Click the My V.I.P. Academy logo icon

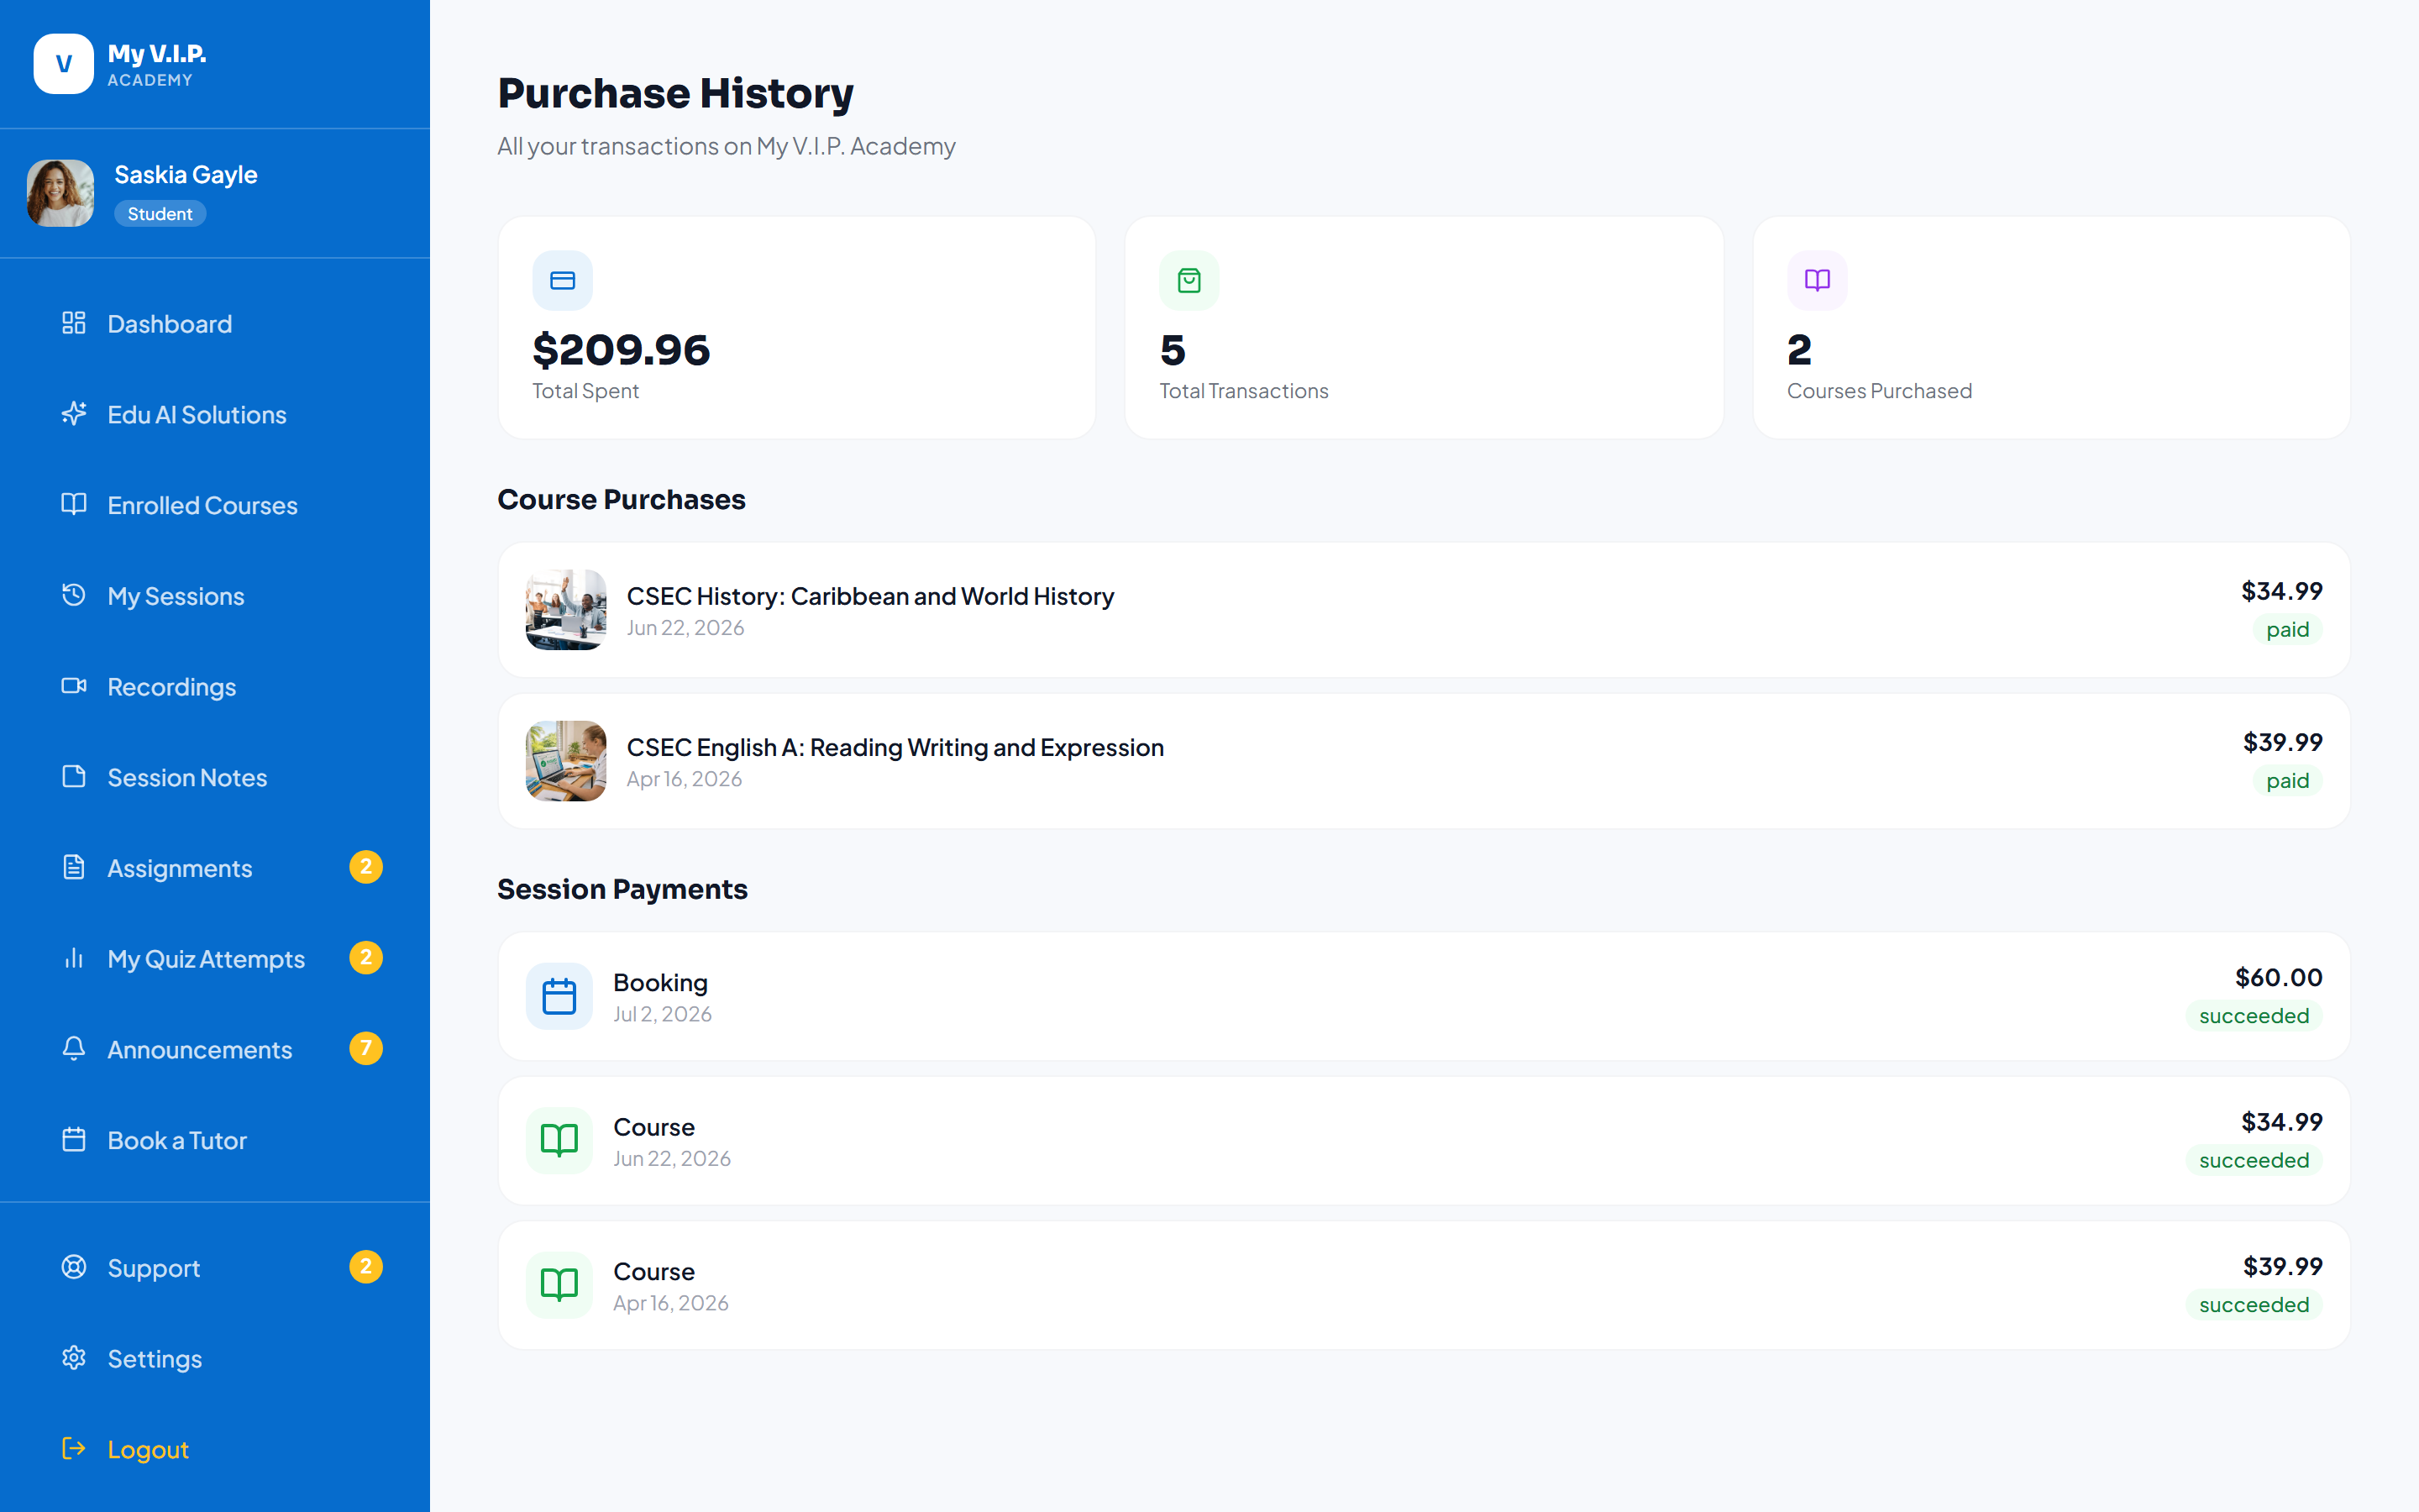(x=63, y=64)
